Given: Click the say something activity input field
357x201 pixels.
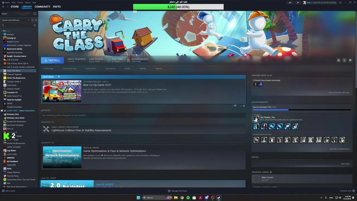Looking at the screenshot, I should pos(143,115).
